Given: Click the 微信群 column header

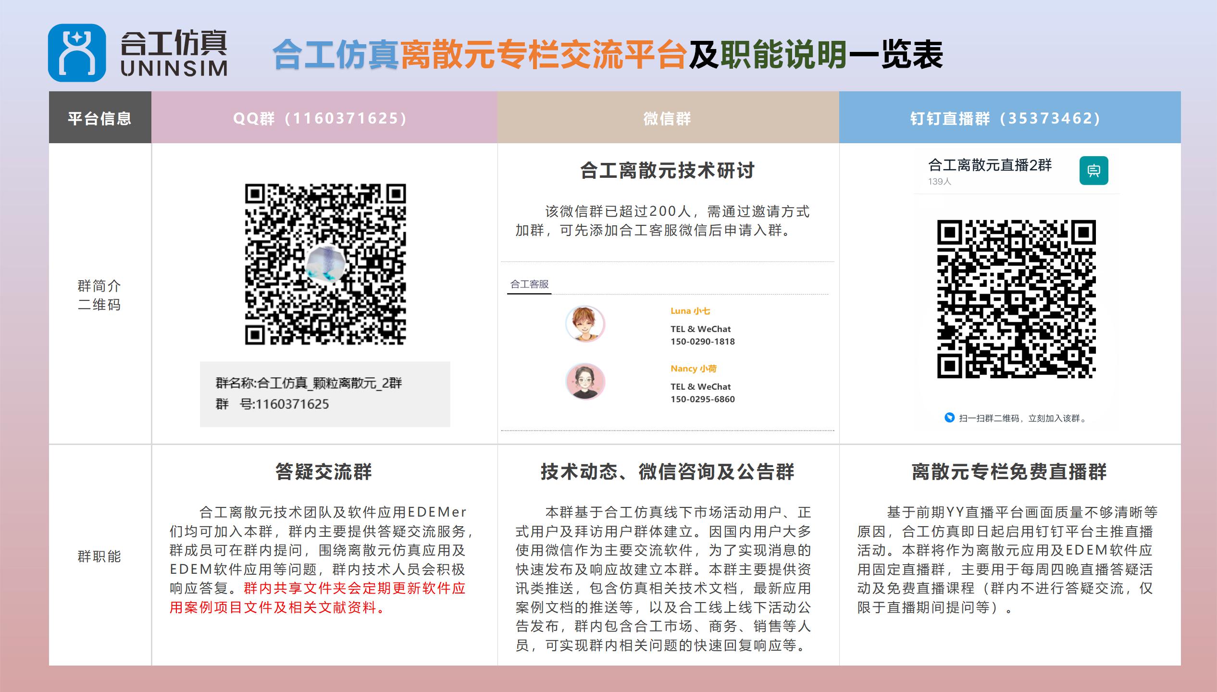Looking at the screenshot, I should [668, 118].
